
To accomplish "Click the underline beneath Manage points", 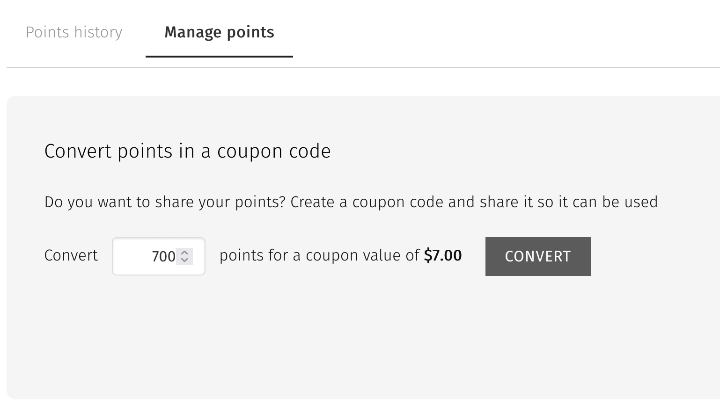I will click(219, 55).
